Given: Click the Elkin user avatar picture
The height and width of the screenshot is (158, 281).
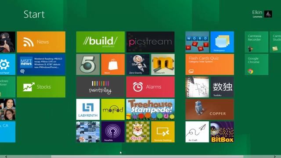Looking at the screenshot, I should point(268,14).
